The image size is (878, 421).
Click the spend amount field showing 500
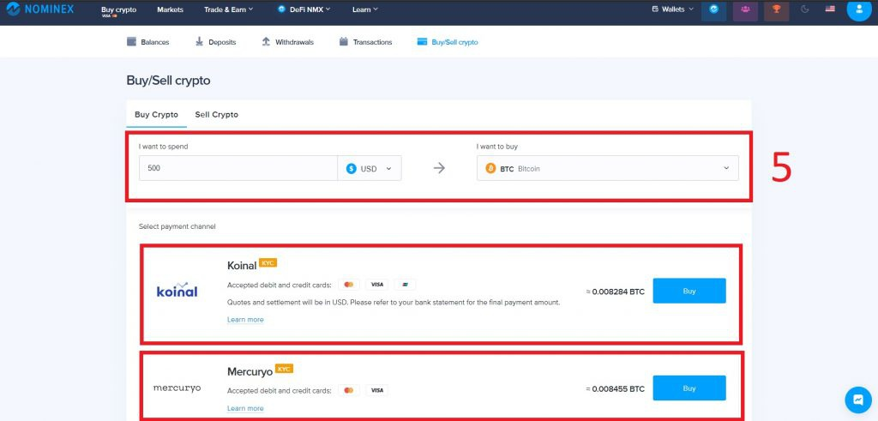[238, 168]
